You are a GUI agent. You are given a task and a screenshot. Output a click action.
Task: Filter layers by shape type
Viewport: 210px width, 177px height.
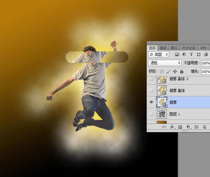click(199, 55)
